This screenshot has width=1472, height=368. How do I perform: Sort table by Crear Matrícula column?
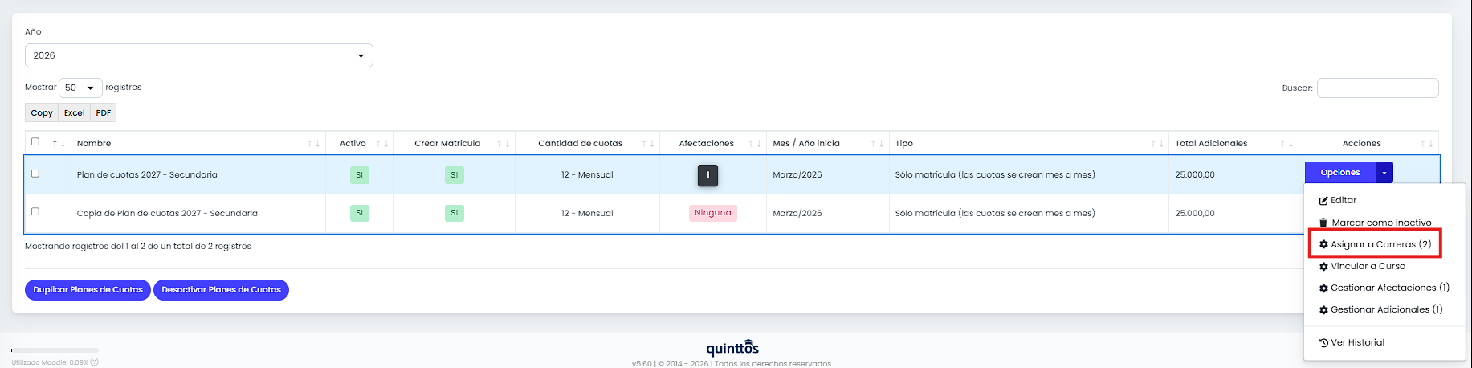(455, 143)
